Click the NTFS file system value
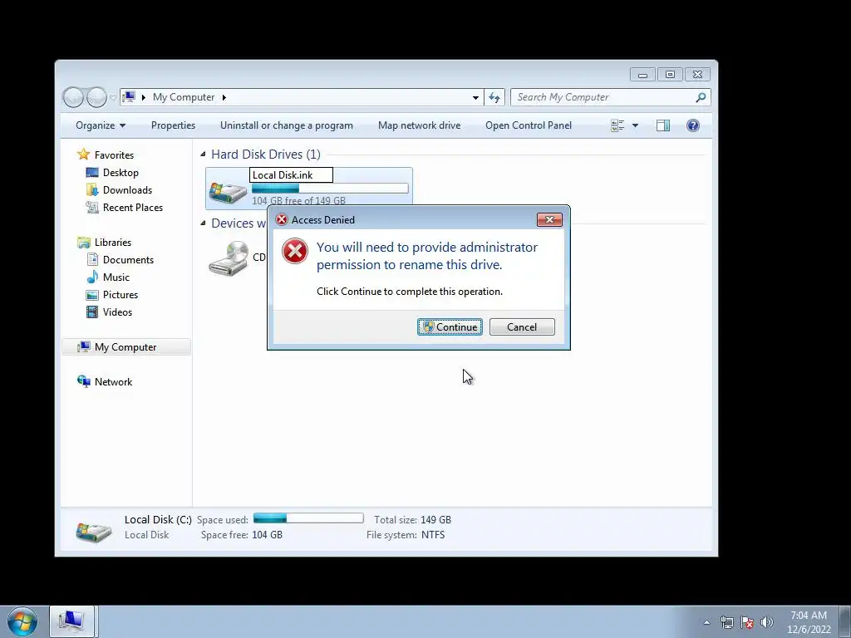The width and height of the screenshot is (851, 638). (432, 535)
